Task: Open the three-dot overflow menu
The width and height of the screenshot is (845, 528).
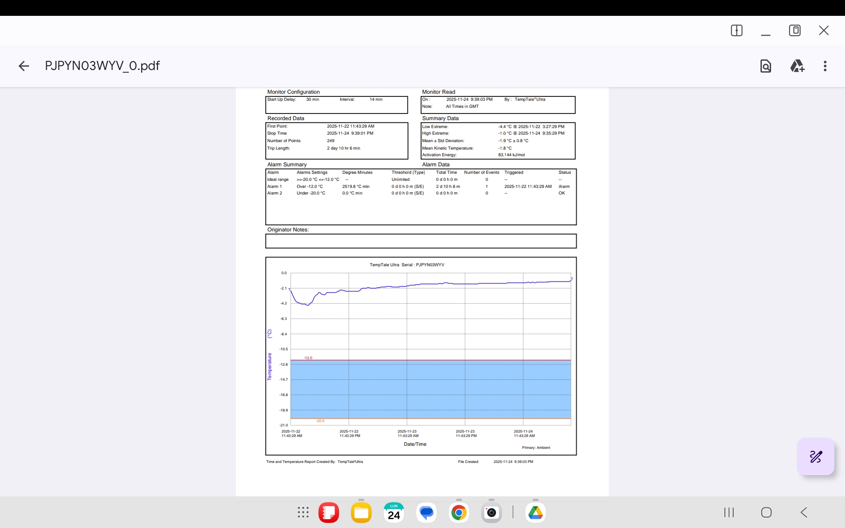Action: pyautogui.click(x=825, y=66)
